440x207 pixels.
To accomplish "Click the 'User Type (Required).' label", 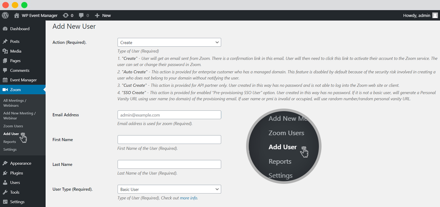I will tap(72, 189).
